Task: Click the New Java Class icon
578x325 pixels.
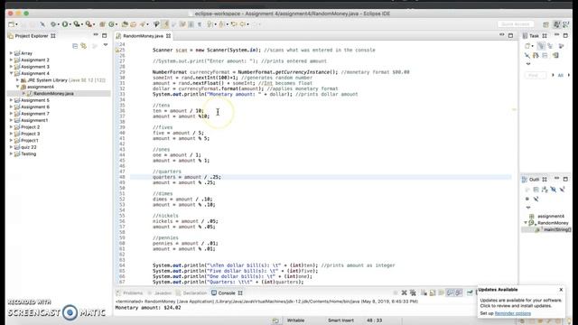Action: click(111, 24)
